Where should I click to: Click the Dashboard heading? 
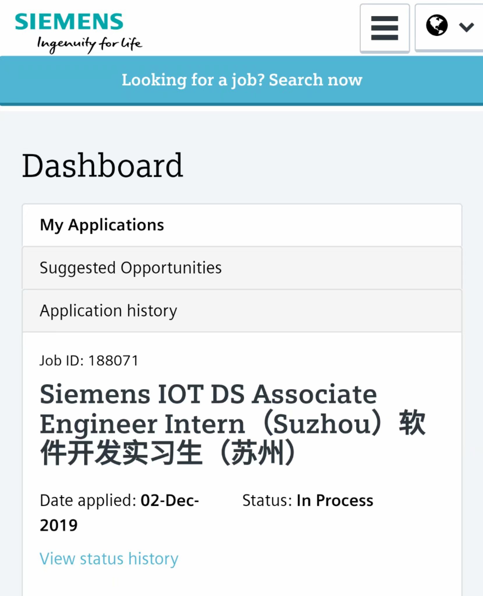point(102,166)
